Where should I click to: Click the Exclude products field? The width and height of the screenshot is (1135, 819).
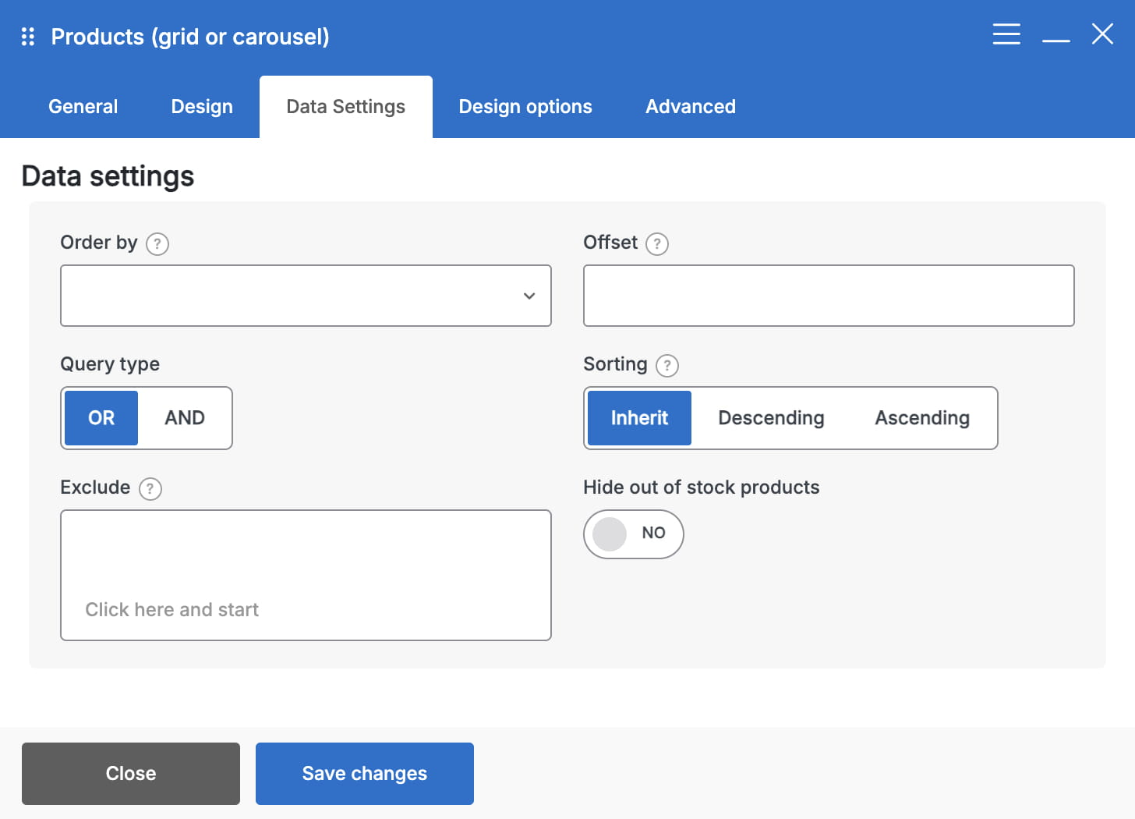tap(306, 576)
